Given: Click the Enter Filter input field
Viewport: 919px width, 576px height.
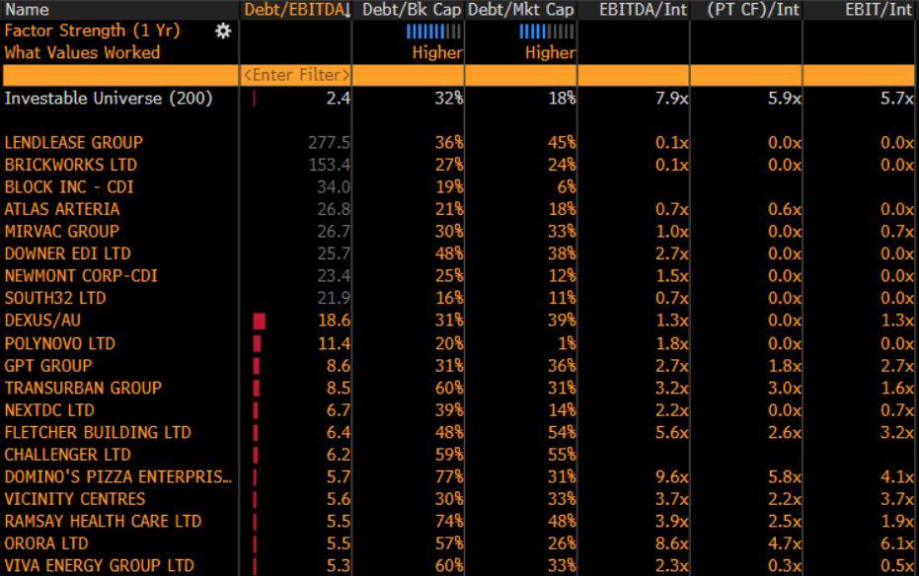Looking at the screenshot, I should (x=296, y=76).
